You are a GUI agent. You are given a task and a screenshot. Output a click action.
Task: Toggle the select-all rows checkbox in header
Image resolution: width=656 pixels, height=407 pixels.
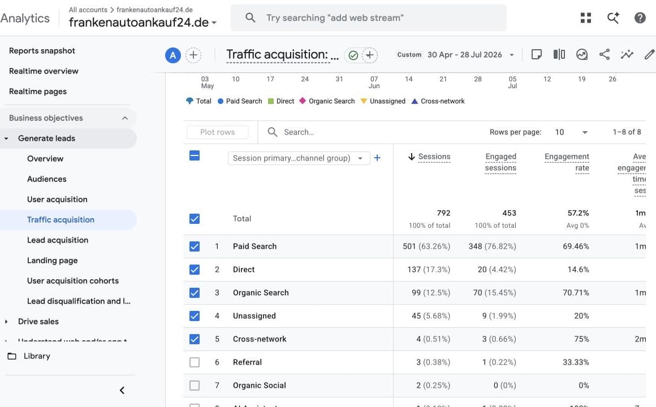(x=195, y=155)
